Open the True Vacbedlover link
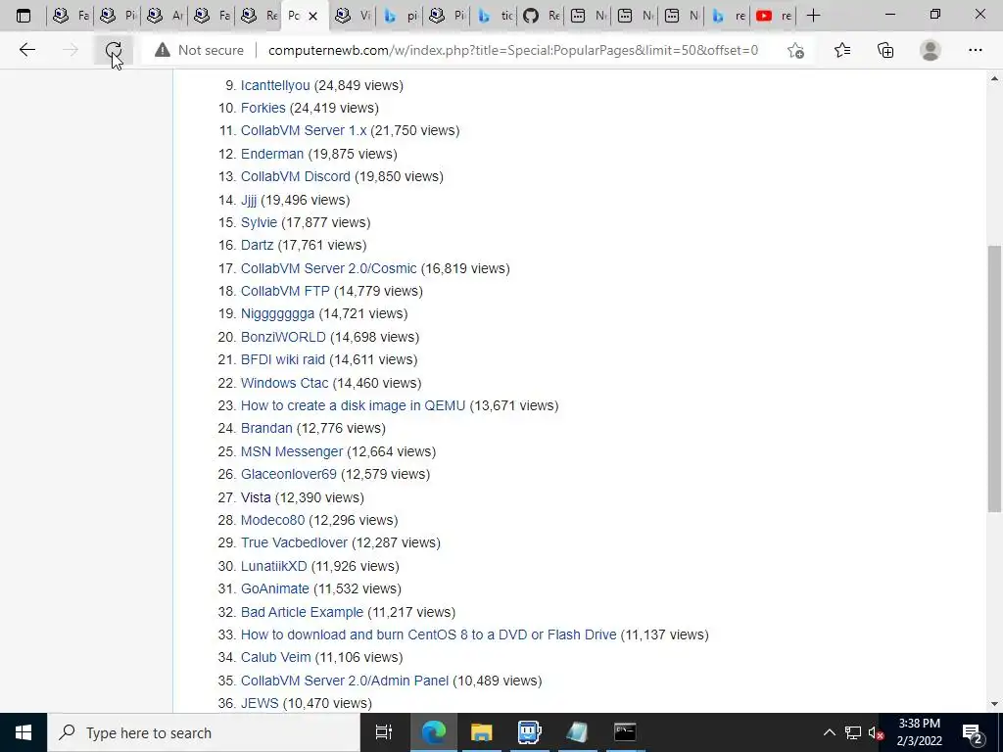The width and height of the screenshot is (1003, 752). click(x=294, y=542)
